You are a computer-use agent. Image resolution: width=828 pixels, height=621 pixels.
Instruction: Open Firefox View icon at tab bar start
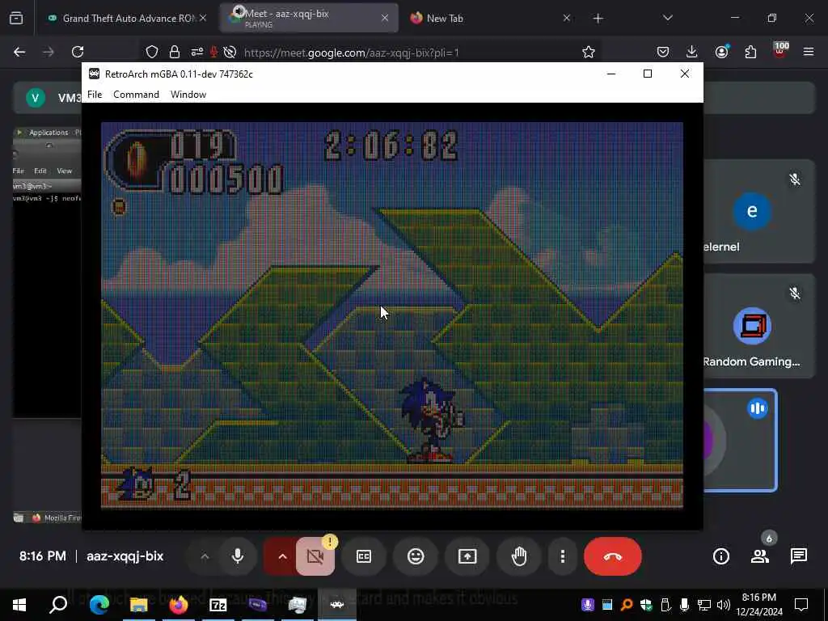click(x=16, y=19)
